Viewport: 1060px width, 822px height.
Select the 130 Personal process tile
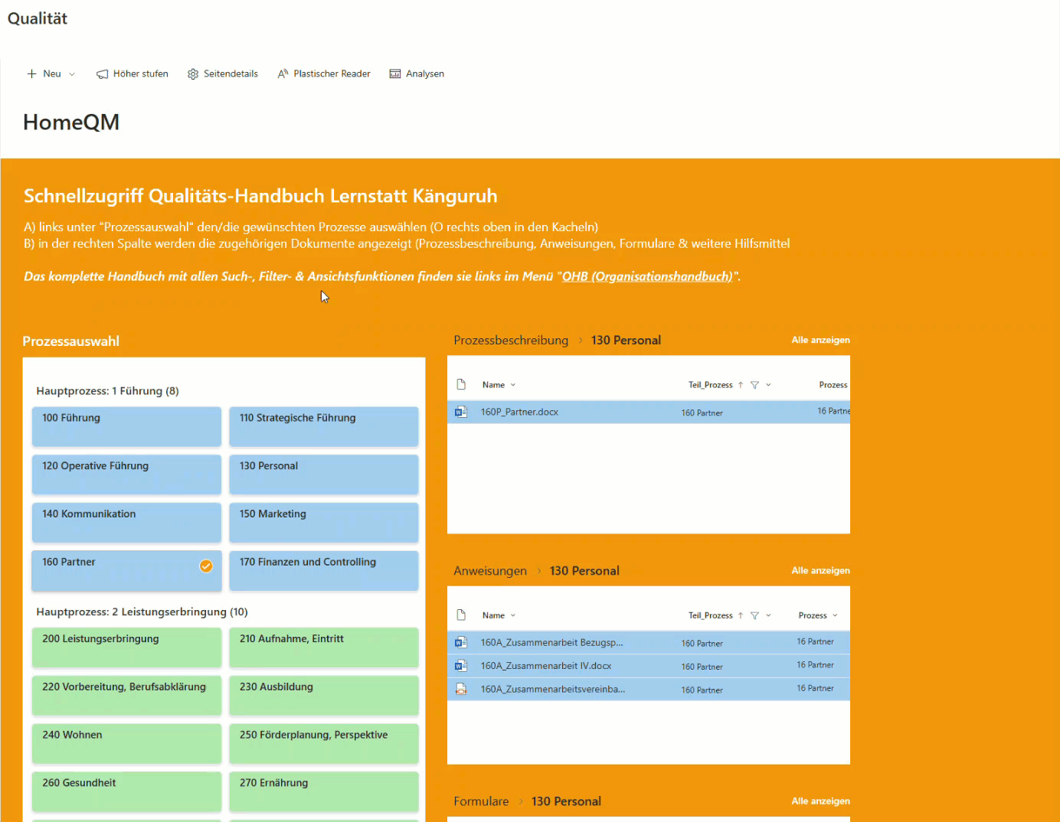tap(323, 474)
